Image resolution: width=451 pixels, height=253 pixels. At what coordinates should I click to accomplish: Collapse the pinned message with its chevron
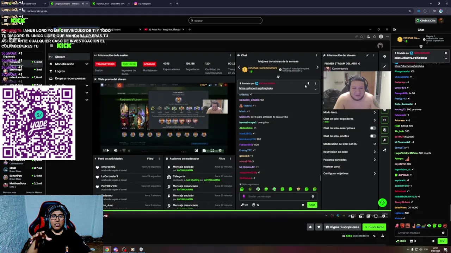coord(315,89)
